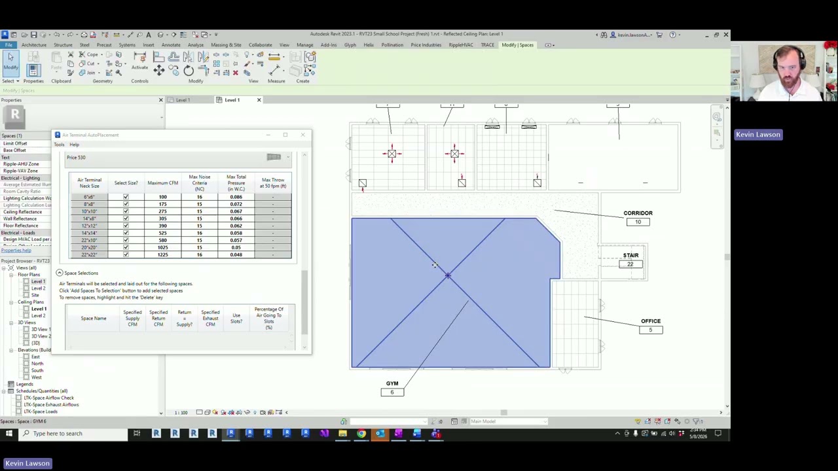Collapse the Ceiling Plans tree node
The height and width of the screenshot is (471, 838).
[12, 302]
